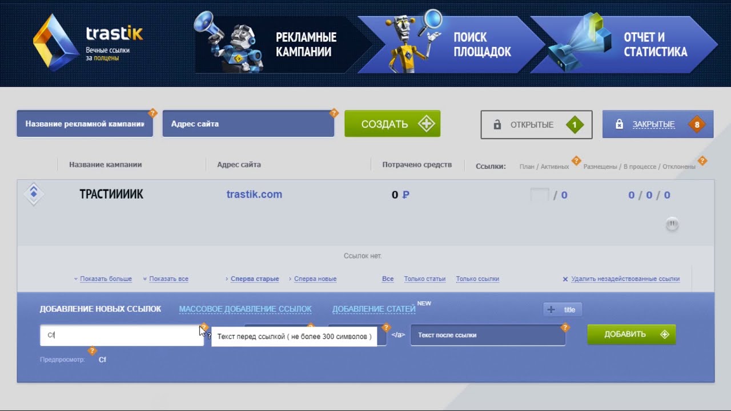Sort by Сперва новые
The height and width of the screenshot is (411, 731).
pos(315,279)
